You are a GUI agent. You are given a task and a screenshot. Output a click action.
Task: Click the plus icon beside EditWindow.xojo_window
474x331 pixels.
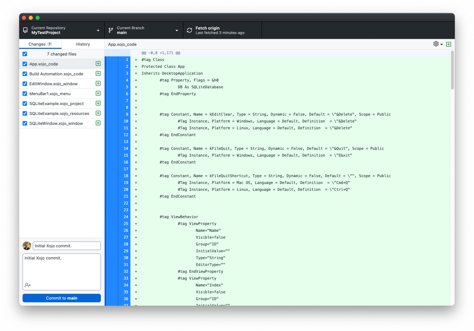click(98, 83)
